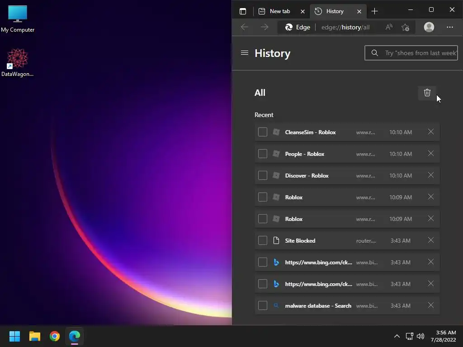Image resolution: width=463 pixels, height=347 pixels.
Task: Check the Discover - Roblox checkbox
Action: tap(263, 175)
